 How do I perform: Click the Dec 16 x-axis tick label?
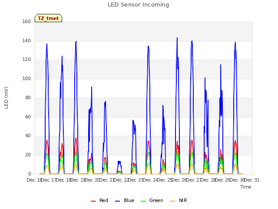[x=34, y=180]
